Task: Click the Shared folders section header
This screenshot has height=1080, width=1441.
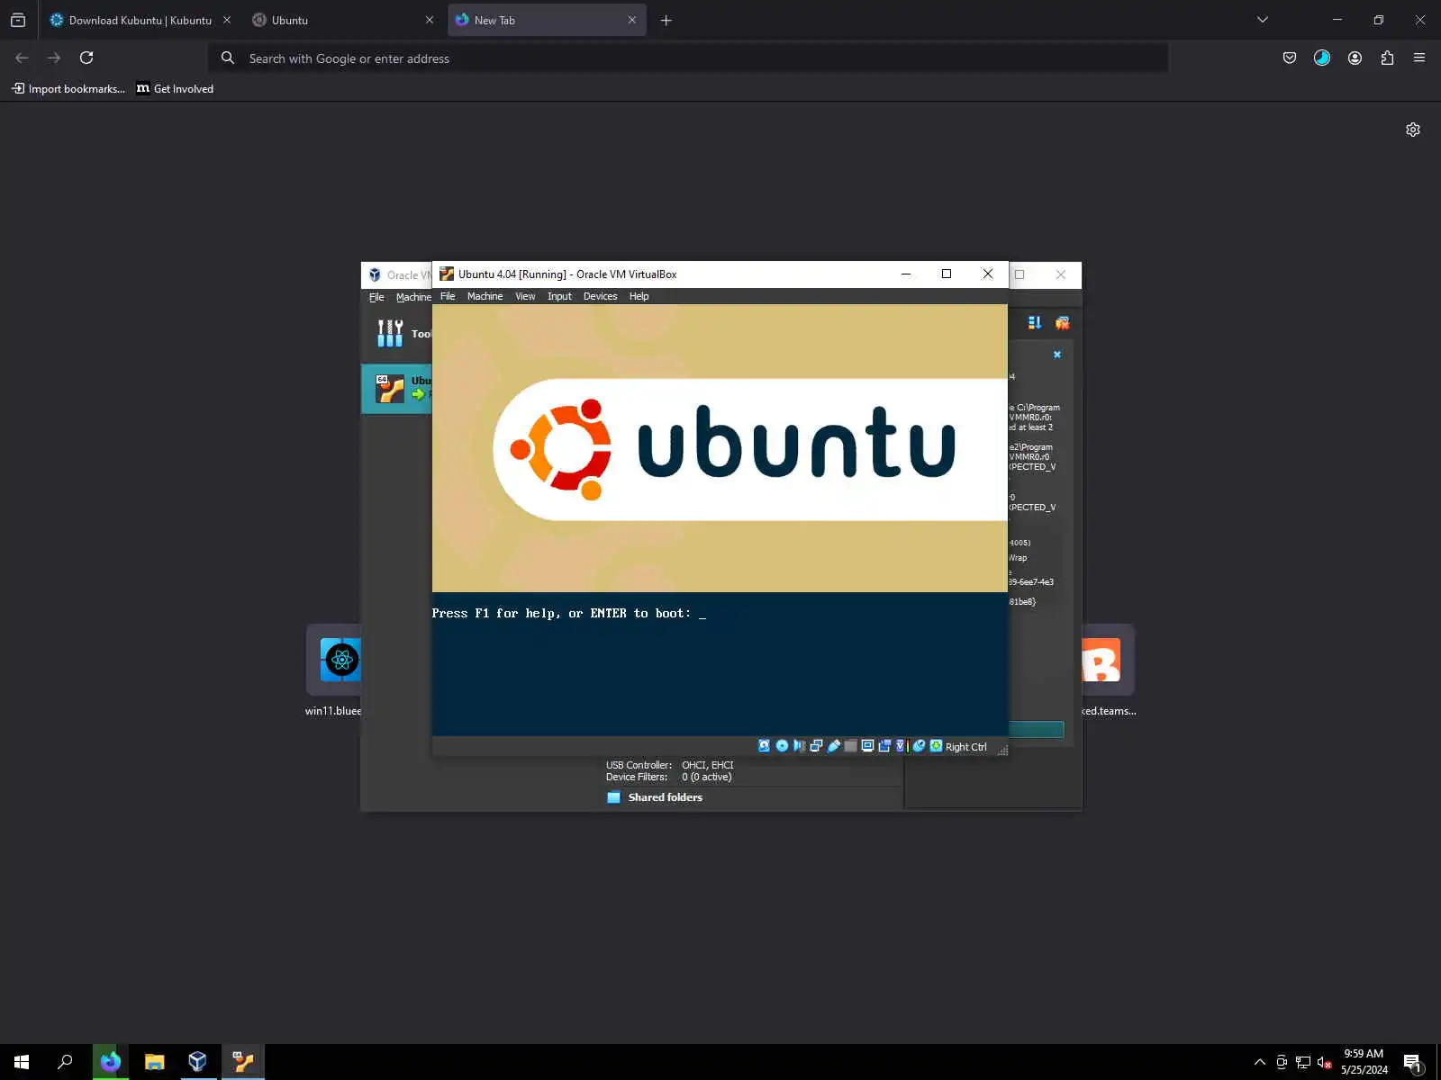Action: pos(665,797)
